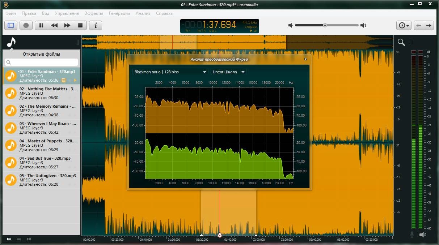439x245 pixels.
Task: Click the microphone icon below level meters
Action: [412, 235]
